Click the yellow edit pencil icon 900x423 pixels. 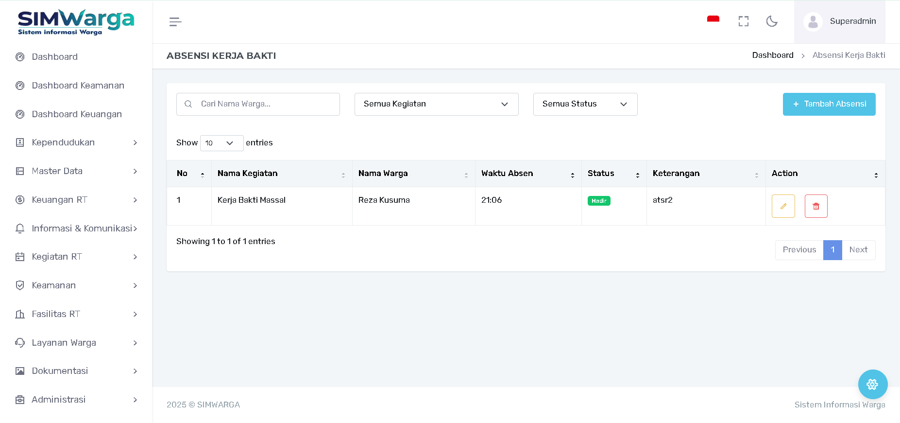point(783,206)
